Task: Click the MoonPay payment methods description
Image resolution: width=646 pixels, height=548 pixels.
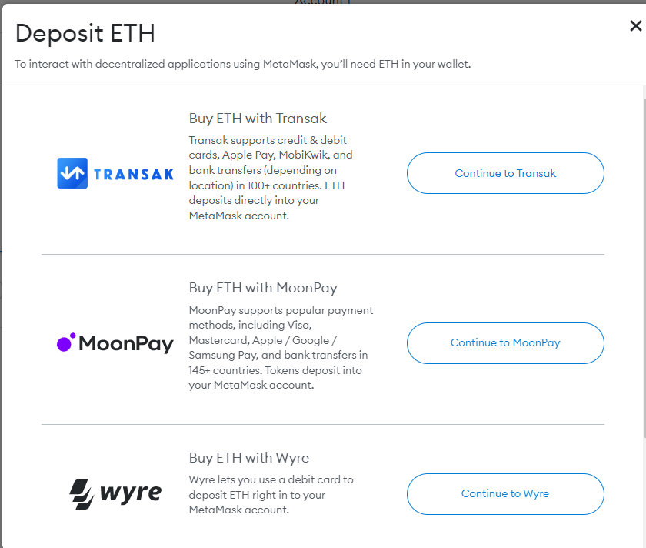Action: click(281, 348)
